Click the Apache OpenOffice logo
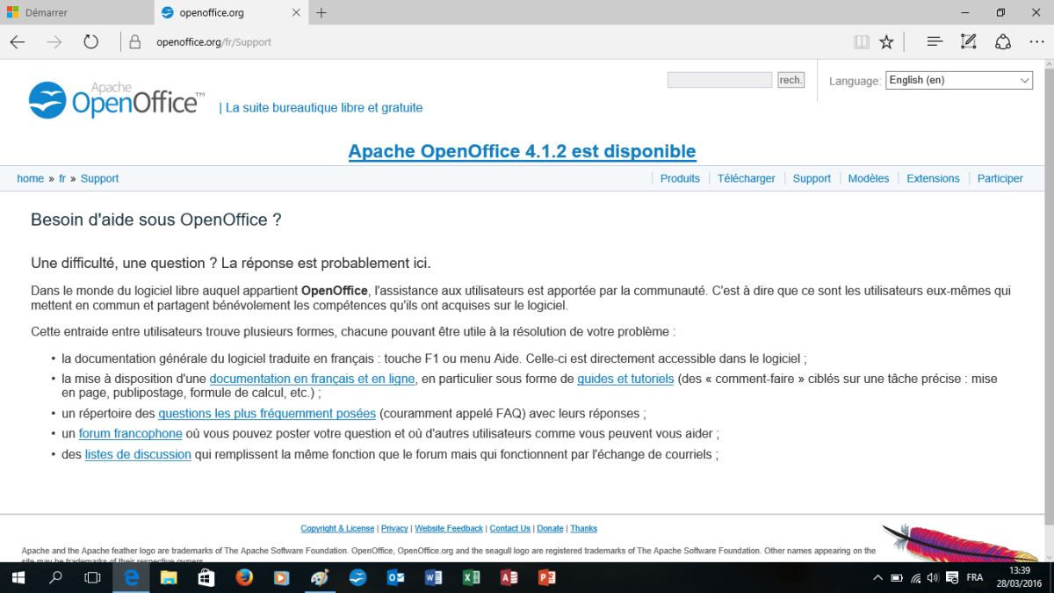 [117, 100]
